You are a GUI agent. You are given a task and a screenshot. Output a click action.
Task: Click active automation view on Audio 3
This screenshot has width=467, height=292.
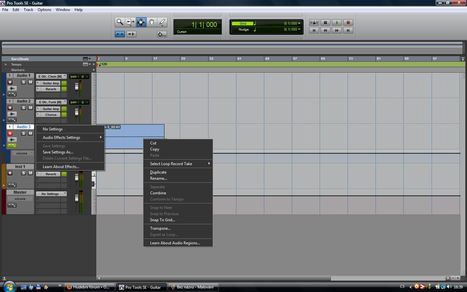pyautogui.click(x=12, y=145)
